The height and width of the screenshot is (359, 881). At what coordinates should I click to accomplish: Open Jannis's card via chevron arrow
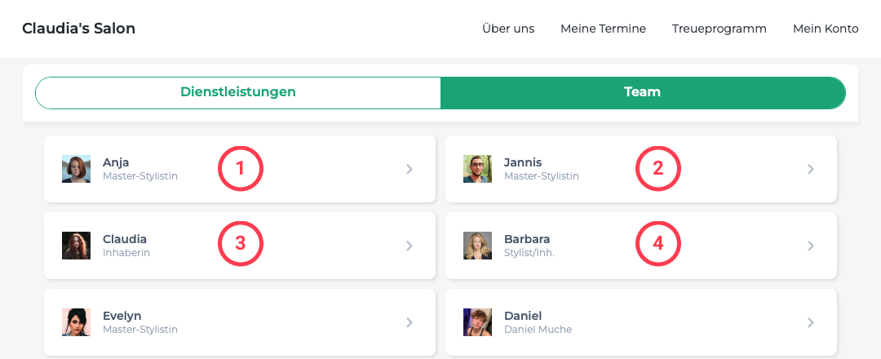coord(811,169)
